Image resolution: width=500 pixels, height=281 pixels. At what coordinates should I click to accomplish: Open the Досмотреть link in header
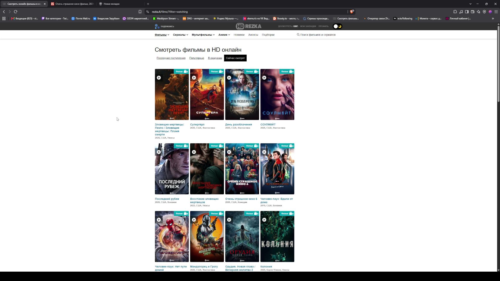(288, 26)
